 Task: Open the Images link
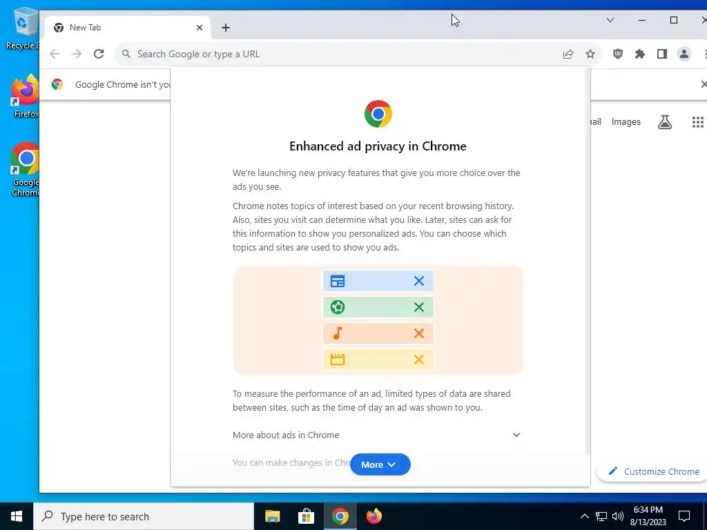[x=626, y=122]
